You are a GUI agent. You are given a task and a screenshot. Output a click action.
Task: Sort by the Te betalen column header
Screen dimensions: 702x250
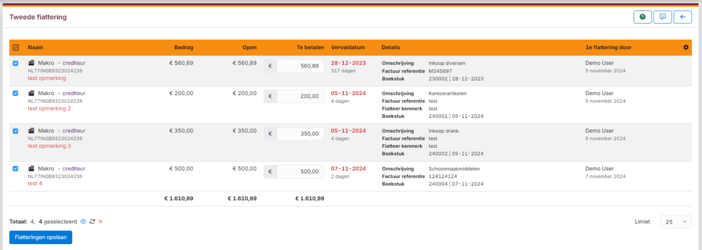310,47
